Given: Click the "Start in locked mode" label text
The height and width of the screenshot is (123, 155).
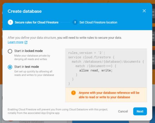Looking at the screenshot, I should [28, 51].
